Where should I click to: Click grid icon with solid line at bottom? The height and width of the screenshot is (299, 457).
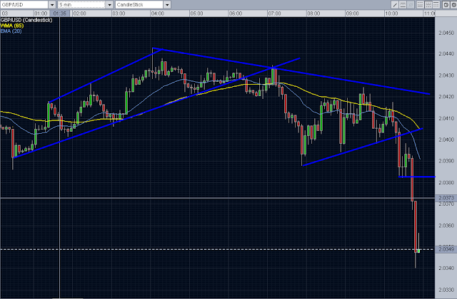coord(421,5)
